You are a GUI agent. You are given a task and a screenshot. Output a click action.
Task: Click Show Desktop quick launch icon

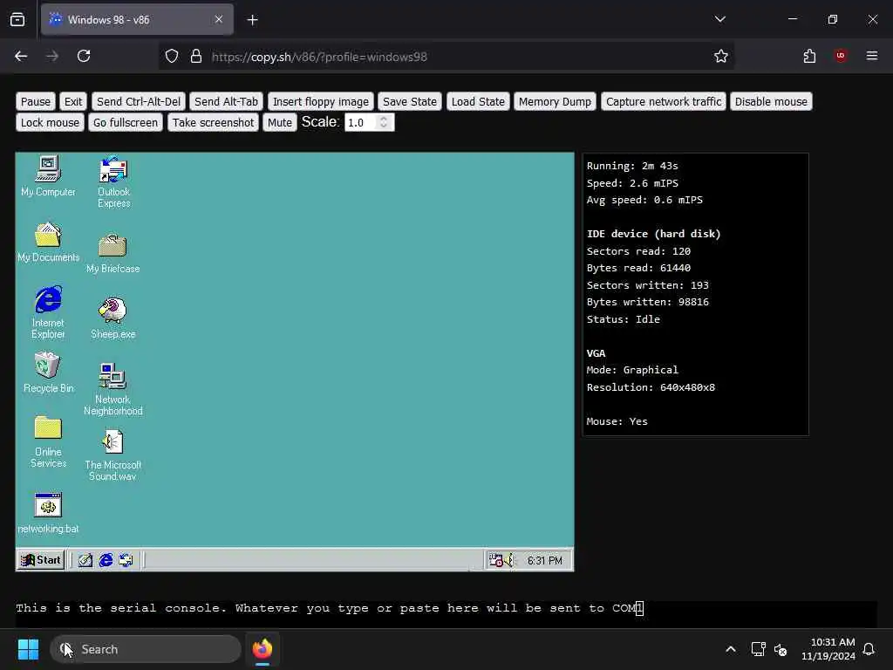click(x=85, y=560)
